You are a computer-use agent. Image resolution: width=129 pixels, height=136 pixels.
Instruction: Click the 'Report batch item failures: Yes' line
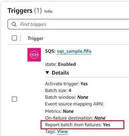[78, 125]
